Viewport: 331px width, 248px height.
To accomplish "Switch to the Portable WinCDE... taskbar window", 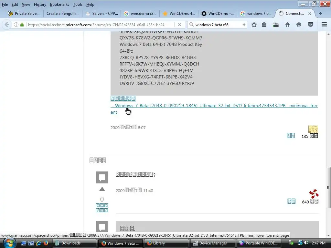I will tap(259, 243).
